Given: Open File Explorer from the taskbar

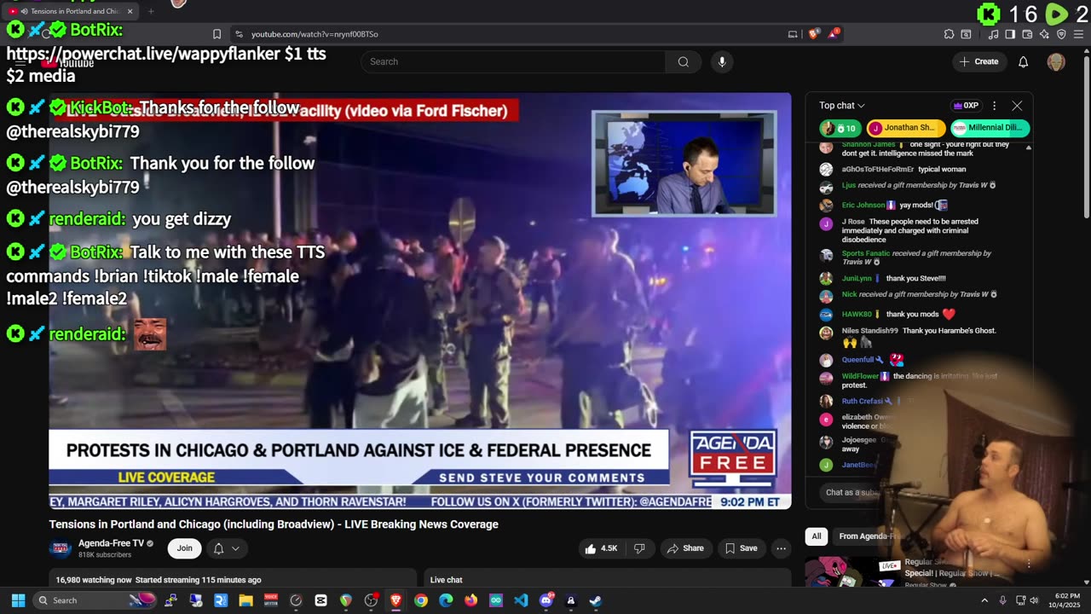Looking at the screenshot, I should click(x=245, y=600).
